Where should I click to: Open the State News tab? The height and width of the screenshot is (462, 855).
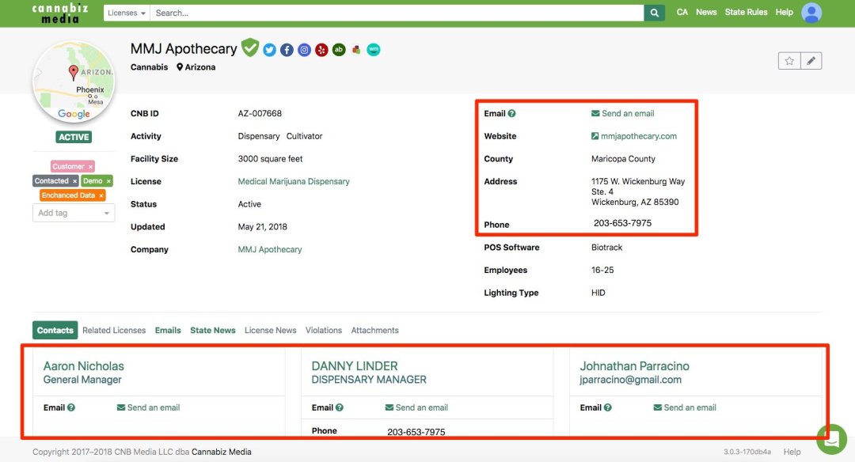(213, 330)
